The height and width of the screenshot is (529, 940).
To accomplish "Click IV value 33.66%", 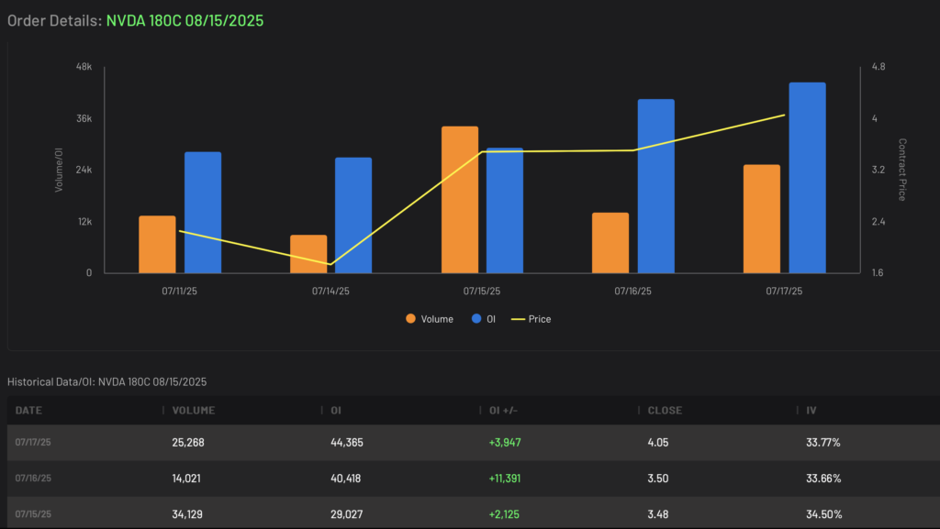I will coord(823,479).
